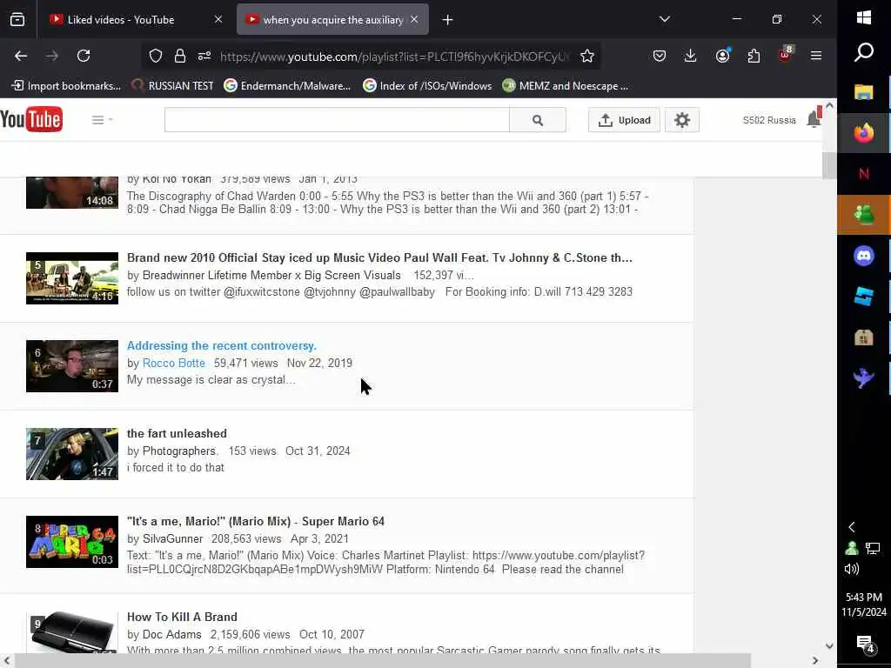The width and height of the screenshot is (891, 668).
Task: Go back with the browser back arrow
Action: click(21, 56)
